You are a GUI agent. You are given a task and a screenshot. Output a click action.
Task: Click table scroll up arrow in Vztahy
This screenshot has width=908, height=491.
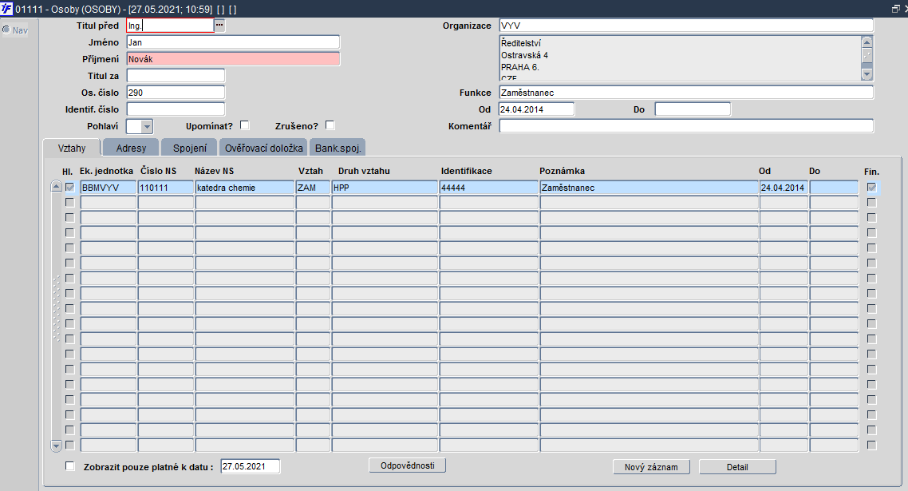tap(56, 186)
